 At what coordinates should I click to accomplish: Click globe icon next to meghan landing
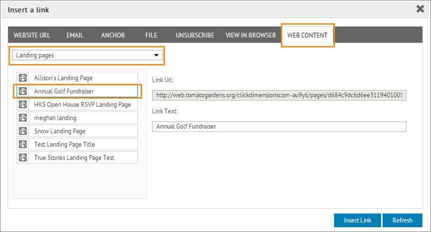coord(22,118)
